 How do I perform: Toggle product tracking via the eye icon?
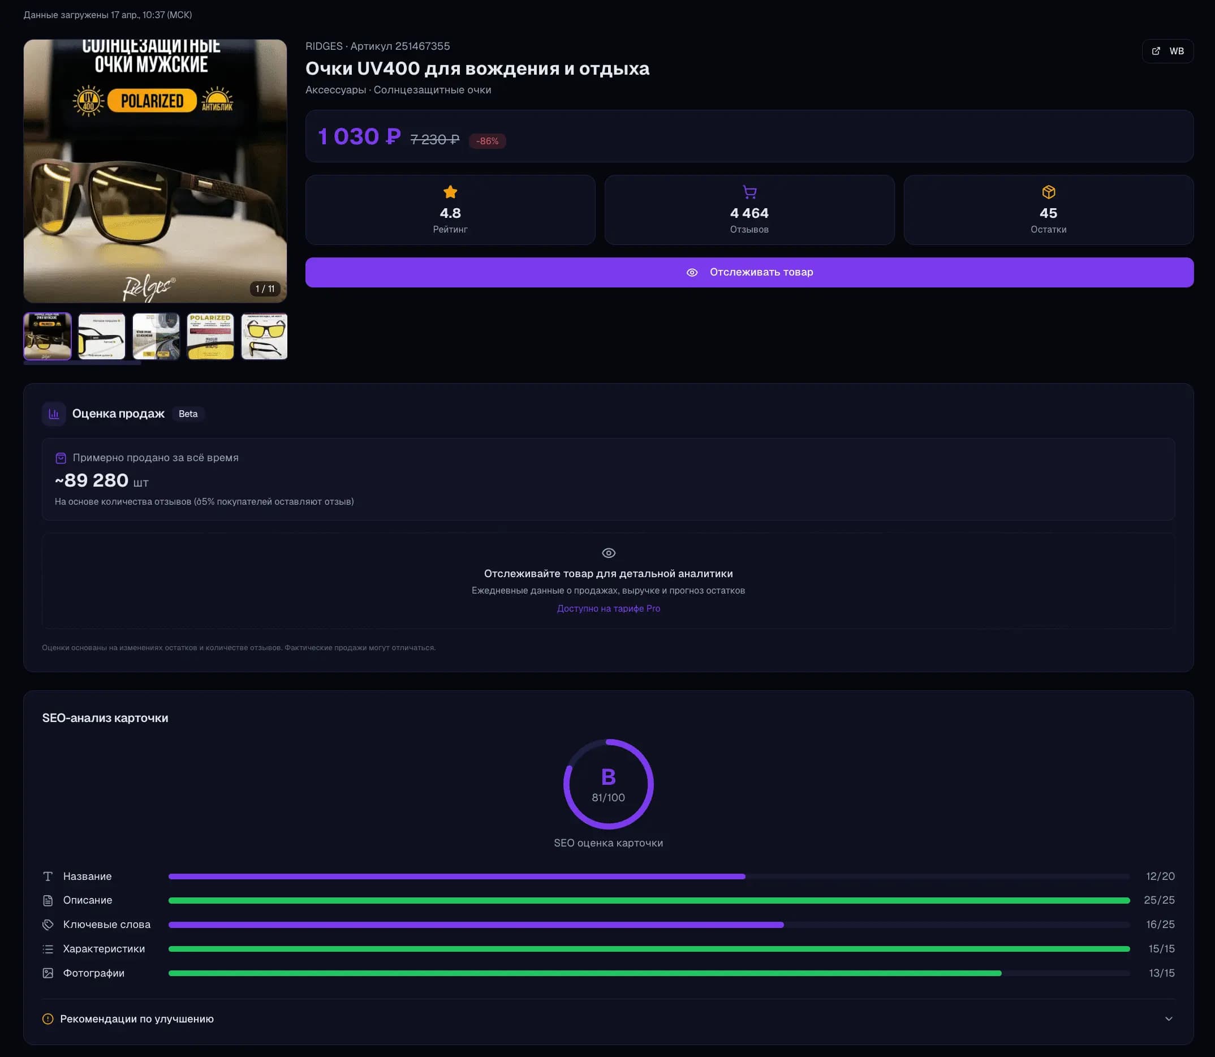click(x=692, y=272)
